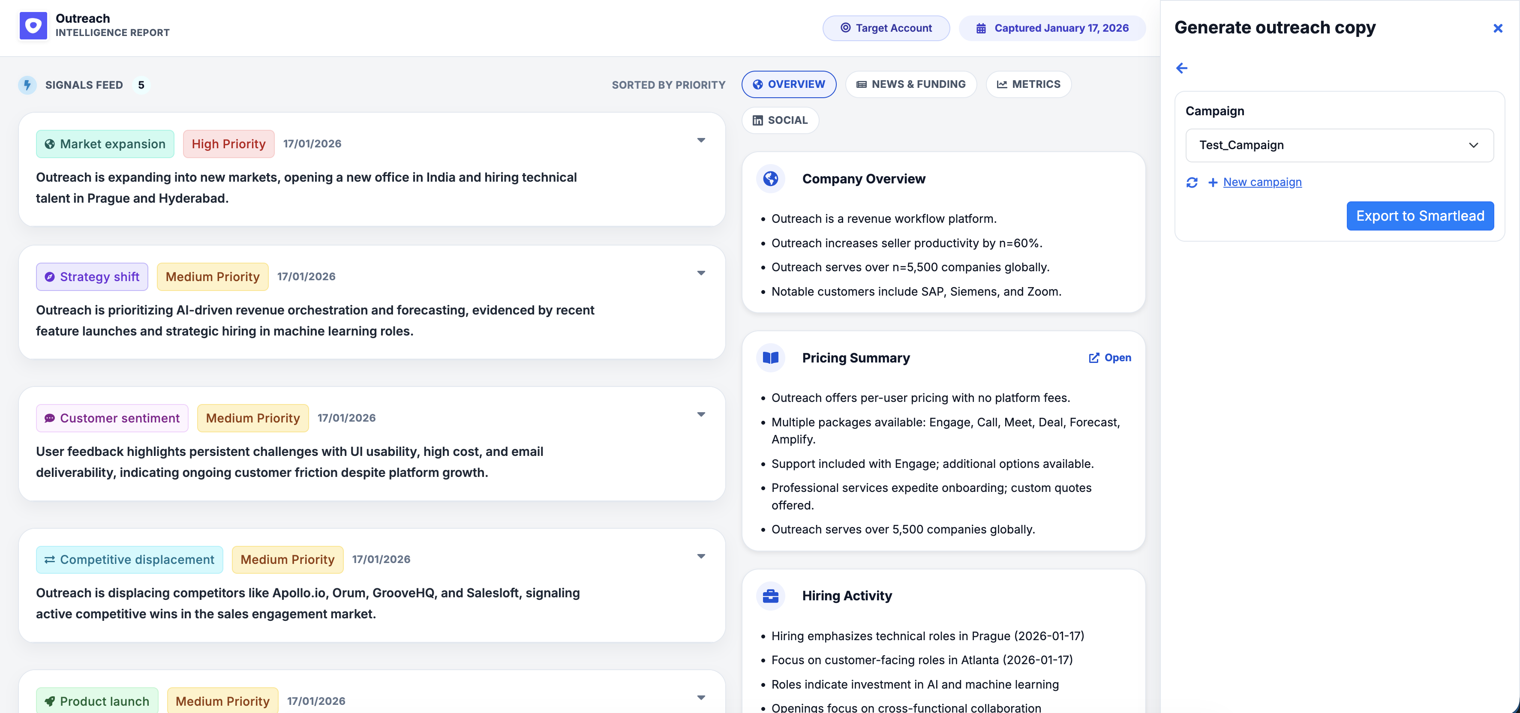Expand the High Priority Market expansion signal card
The image size is (1520, 713).
click(x=701, y=141)
